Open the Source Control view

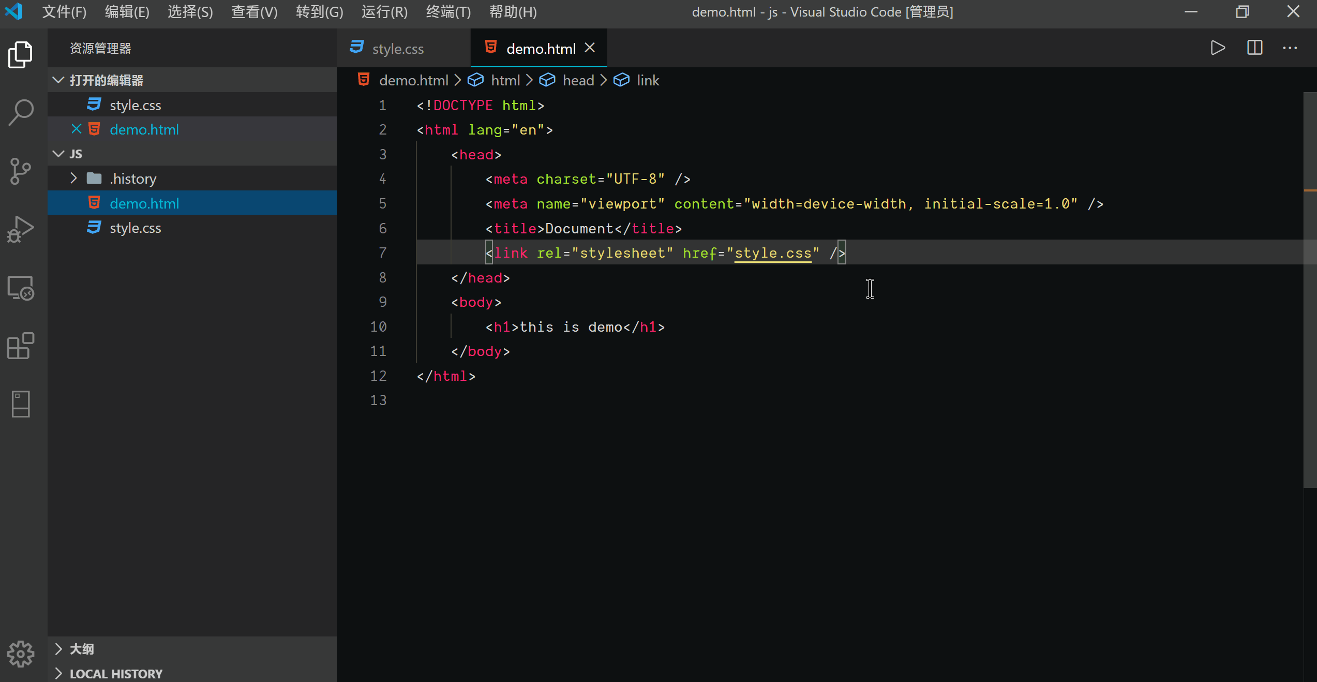(x=21, y=171)
